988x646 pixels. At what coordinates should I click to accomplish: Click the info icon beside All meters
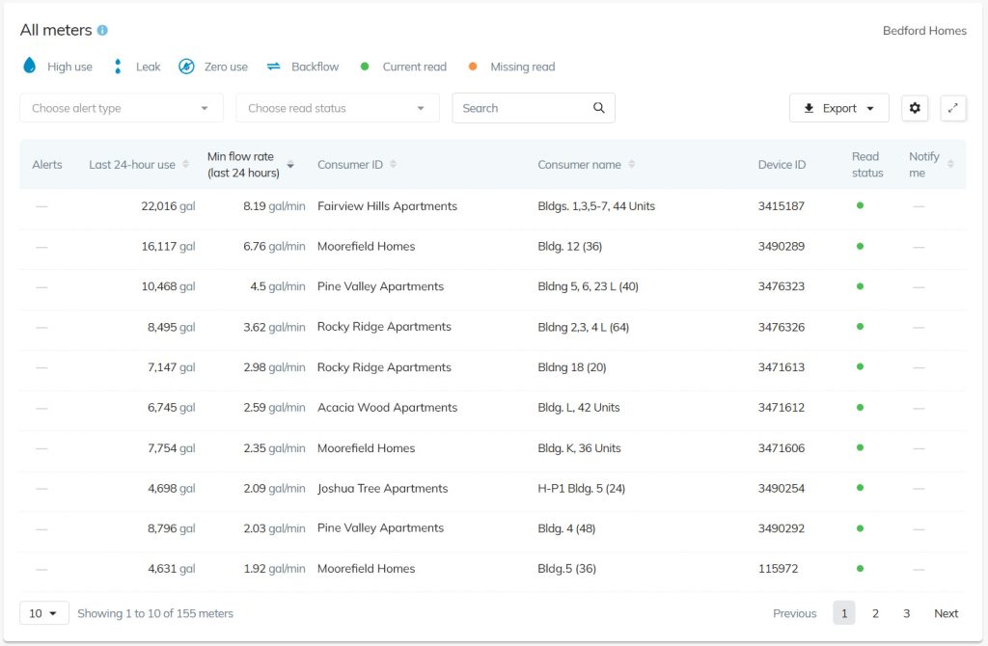tap(102, 31)
